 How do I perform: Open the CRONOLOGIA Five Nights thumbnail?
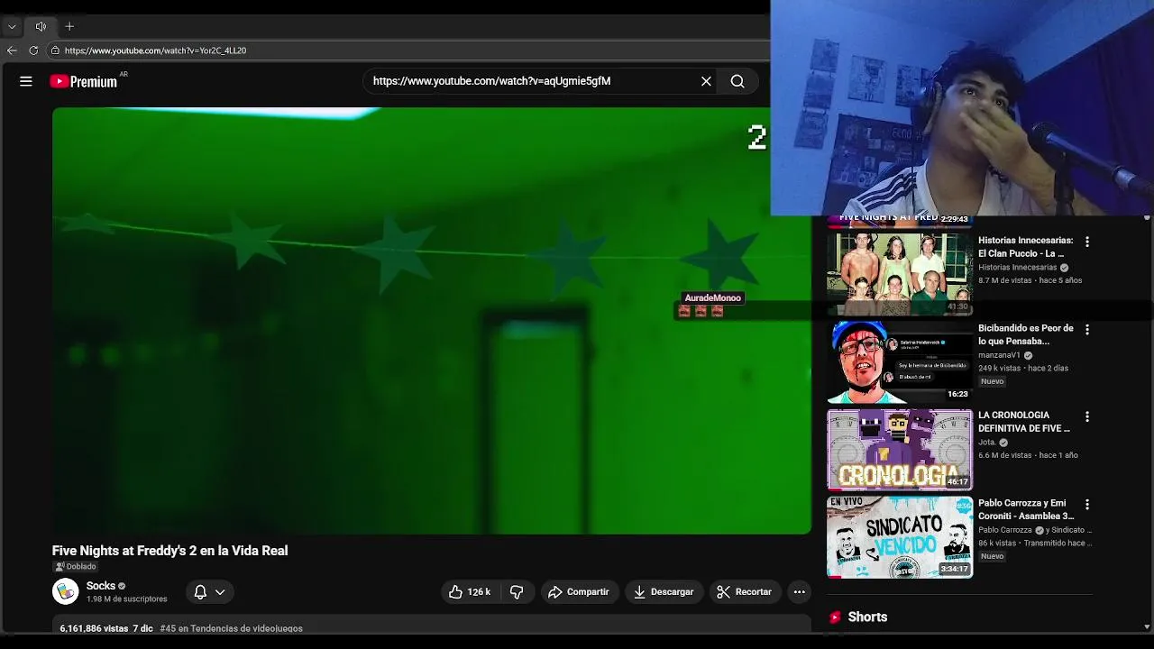[900, 449]
